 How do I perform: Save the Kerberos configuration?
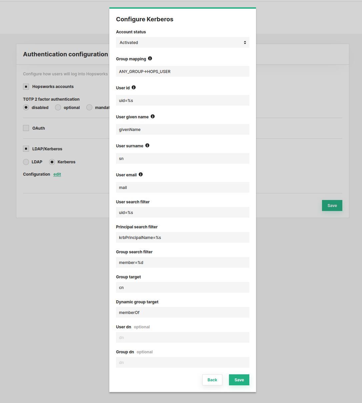[x=239, y=380]
